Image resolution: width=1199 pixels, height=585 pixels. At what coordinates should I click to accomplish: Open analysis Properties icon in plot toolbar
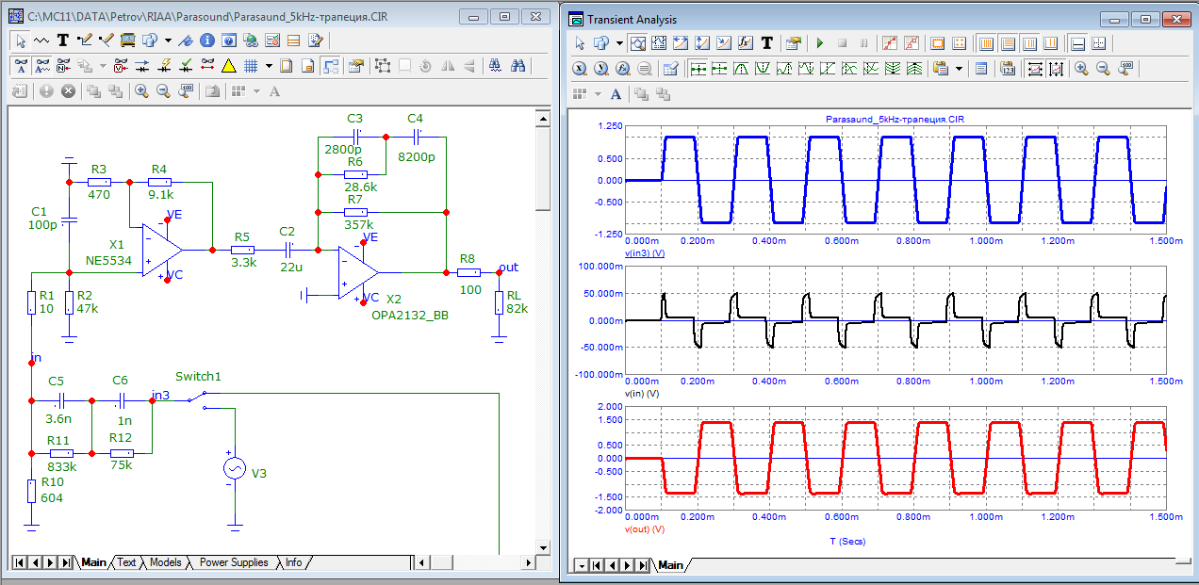coord(794,43)
